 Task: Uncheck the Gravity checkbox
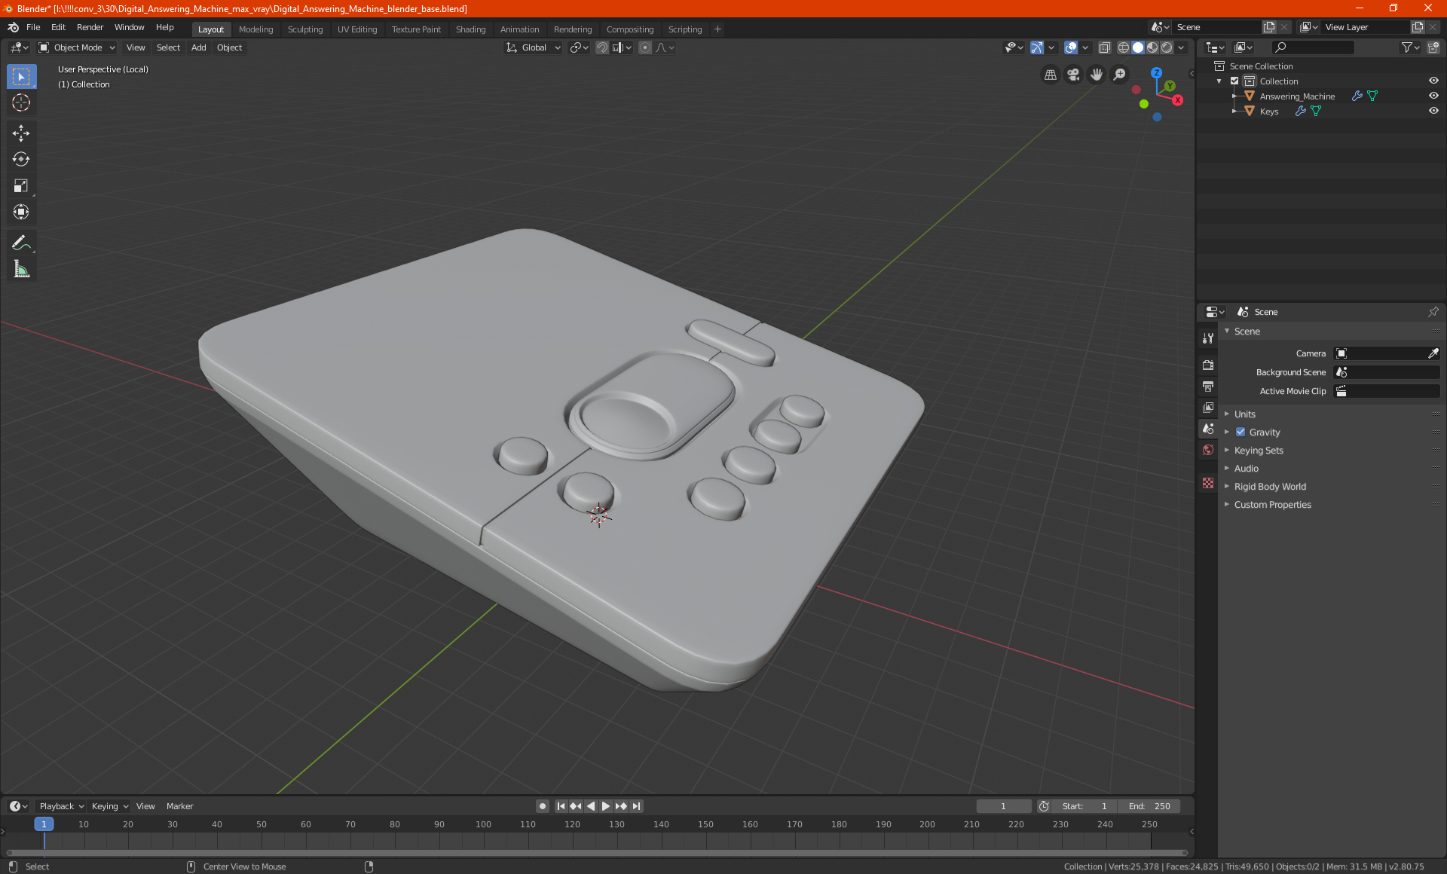click(x=1241, y=432)
